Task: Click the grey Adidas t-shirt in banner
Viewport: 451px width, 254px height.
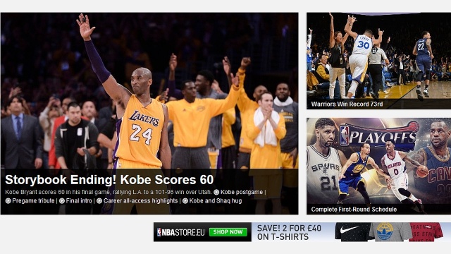Action: [x=390, y=232]
